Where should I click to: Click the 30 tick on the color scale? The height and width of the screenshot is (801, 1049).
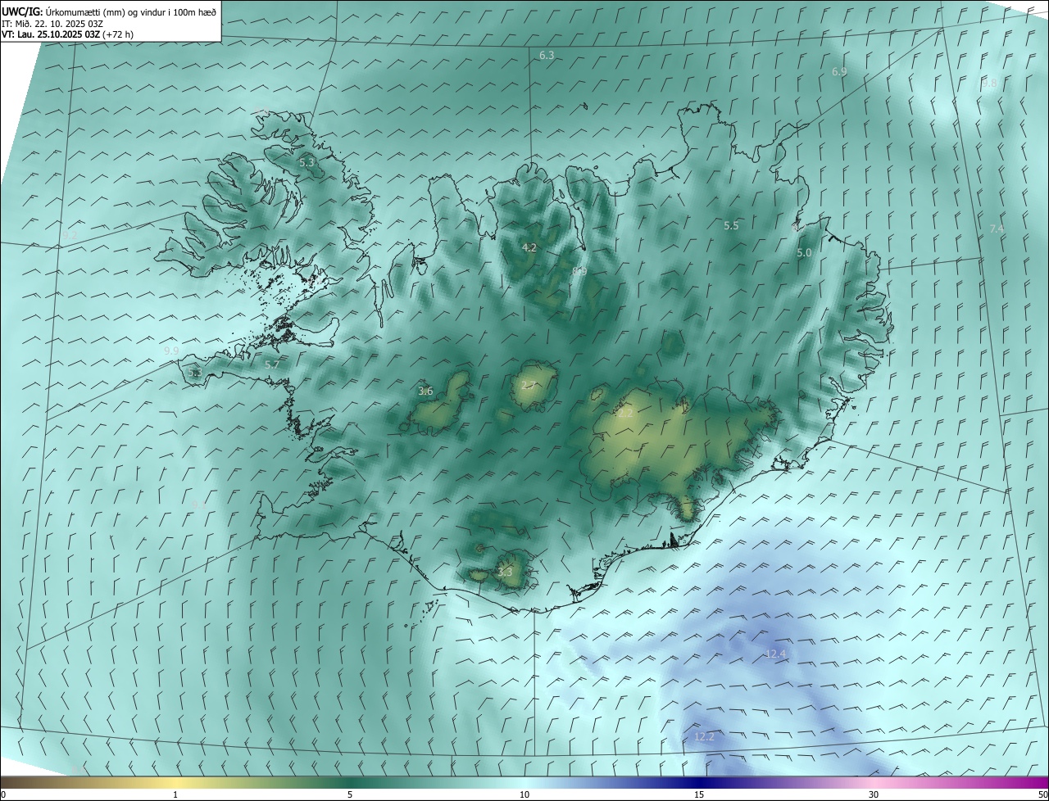[x=874, y=795]
